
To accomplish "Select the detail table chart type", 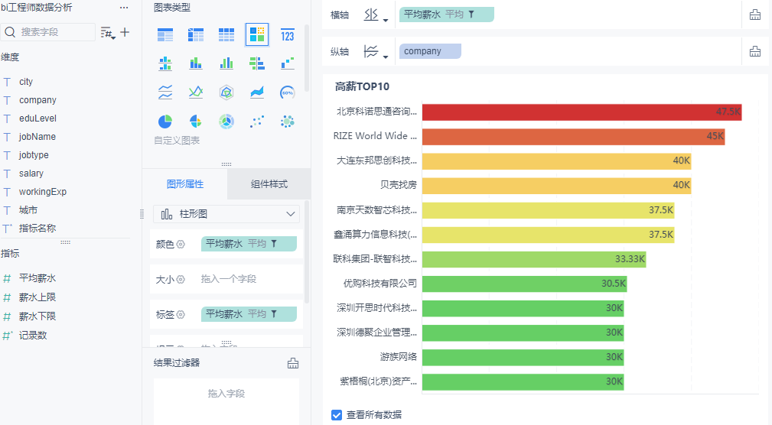I will (x=226, y=35).
